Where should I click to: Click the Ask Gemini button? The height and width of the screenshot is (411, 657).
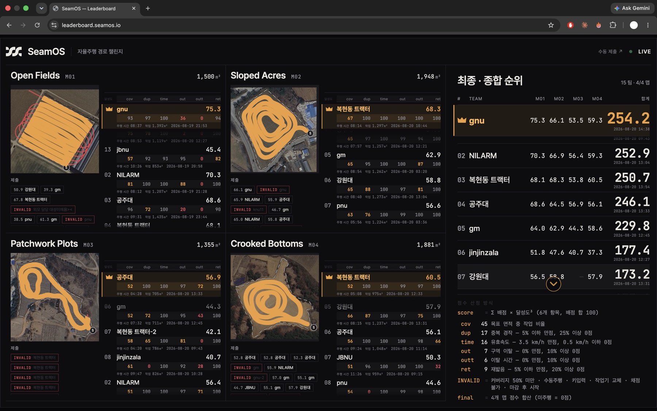[632, 8]
